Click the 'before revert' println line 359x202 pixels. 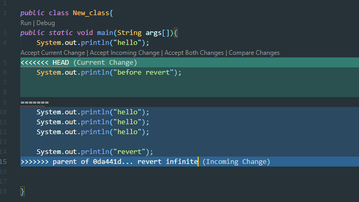pyautogui.click(x=109, y=73)
